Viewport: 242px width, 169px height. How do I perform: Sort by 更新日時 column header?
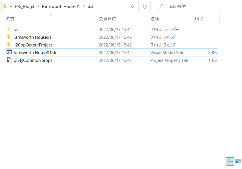tap(107, 19)
